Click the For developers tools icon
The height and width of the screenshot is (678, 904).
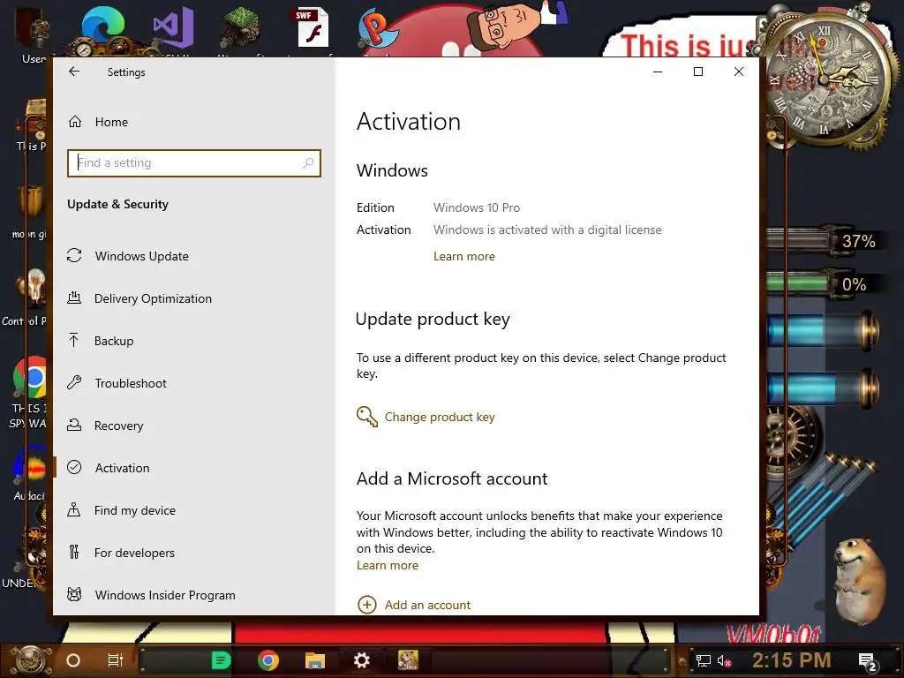tap(74, 552)
